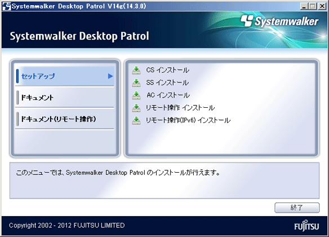Viewport: 329px width, 237px height.
Task: Click the install icon beside リモート操作 インストール
Action: pyautogui.click(x=136, y=108)
